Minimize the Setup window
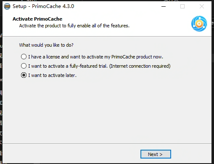 click(164, 6)
